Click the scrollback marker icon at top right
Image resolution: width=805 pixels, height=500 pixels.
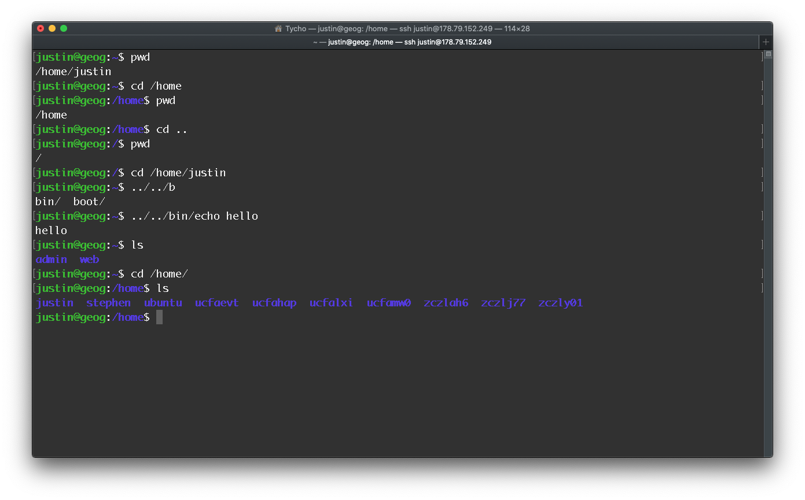coord(769,54)
